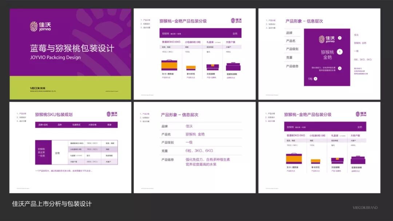
Task: Click the circled number 1 marker on the card
Action: 340,52
